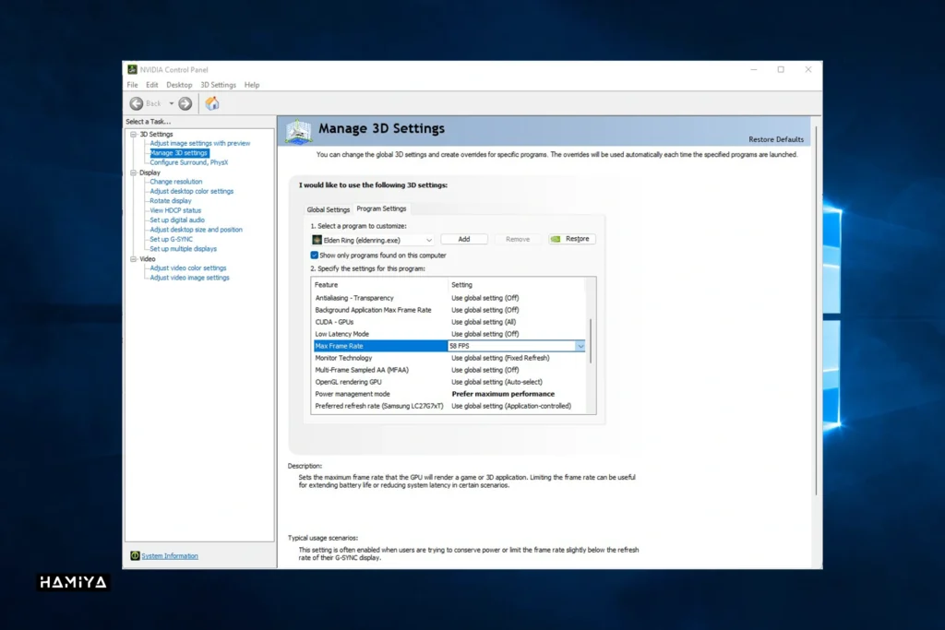Select the OpenGL rendering GPU row
This screenshot has width=945, height=630.
(449, 382)
